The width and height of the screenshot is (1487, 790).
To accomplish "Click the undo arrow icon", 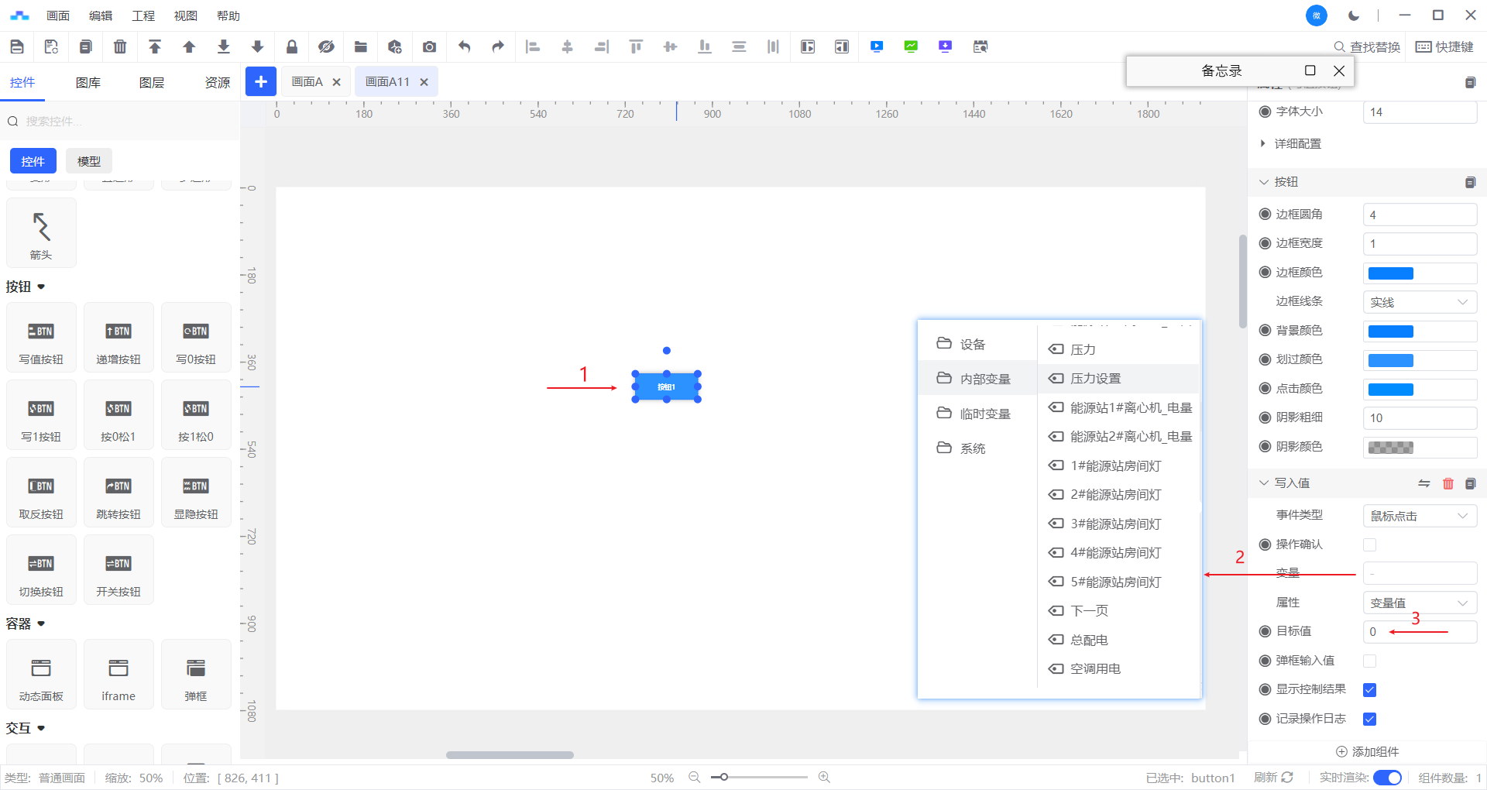I will point(464,46).
